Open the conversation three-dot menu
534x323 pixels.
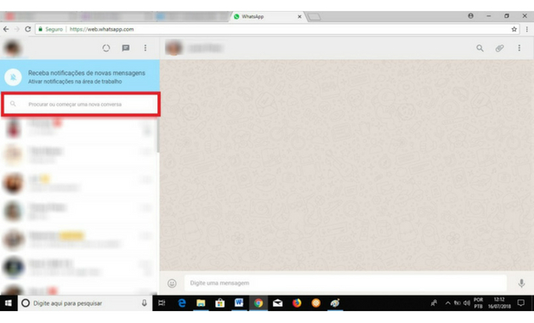pos(519,48)
